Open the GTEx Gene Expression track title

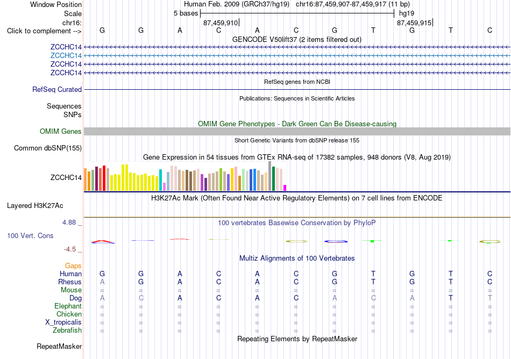[297, 157]
